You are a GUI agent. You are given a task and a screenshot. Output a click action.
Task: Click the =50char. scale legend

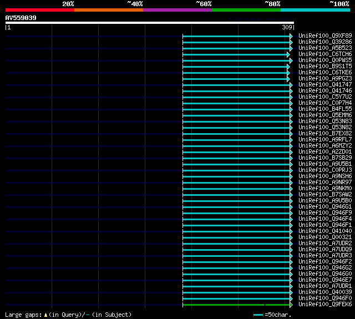point(272,315)
